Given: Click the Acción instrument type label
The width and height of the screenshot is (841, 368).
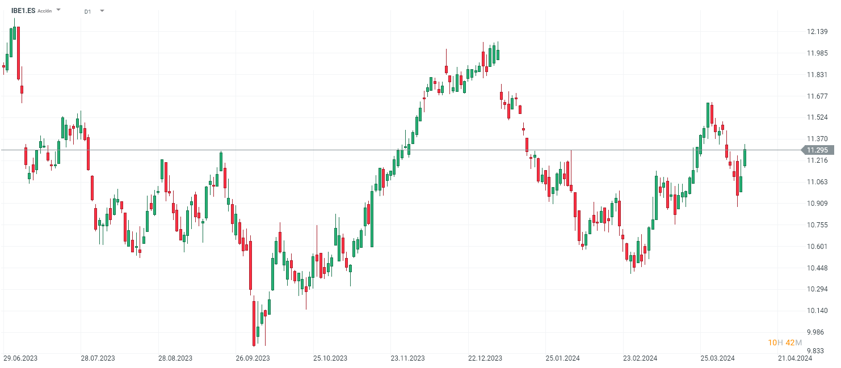Looking at the screenshot, I should click(44, 11).
